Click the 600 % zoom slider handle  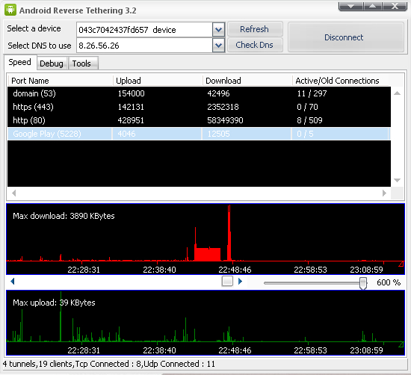click(x=363, y=283)
